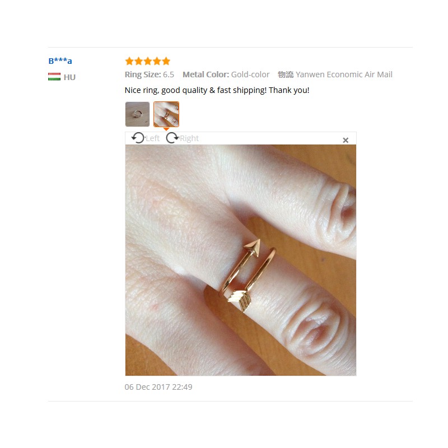
Task: Open reviewer B***a's profile link
Action: [x=60, y=61]
